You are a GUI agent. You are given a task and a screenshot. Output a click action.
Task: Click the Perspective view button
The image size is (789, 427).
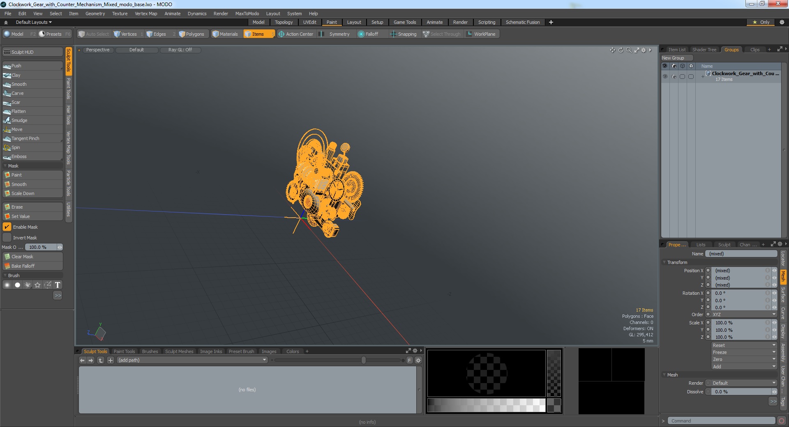(x=98, y=50)
